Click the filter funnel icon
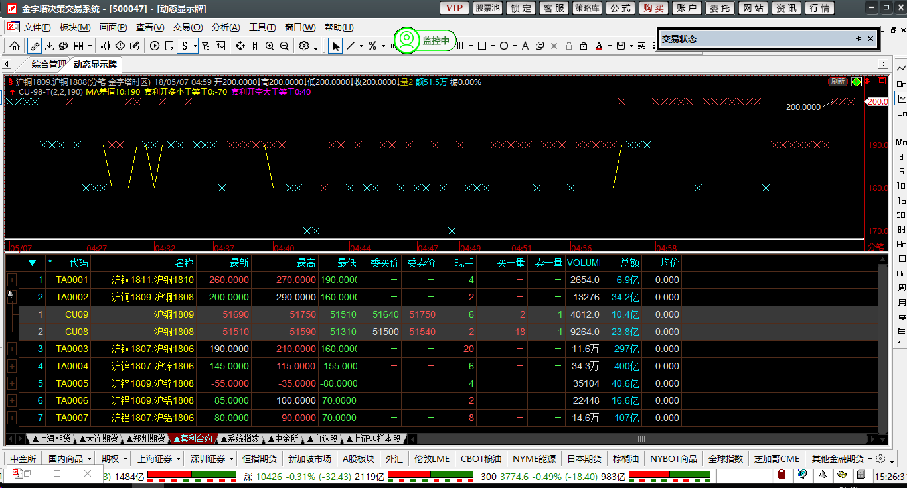This screenshot has width=907, height=488. [205, 46]
